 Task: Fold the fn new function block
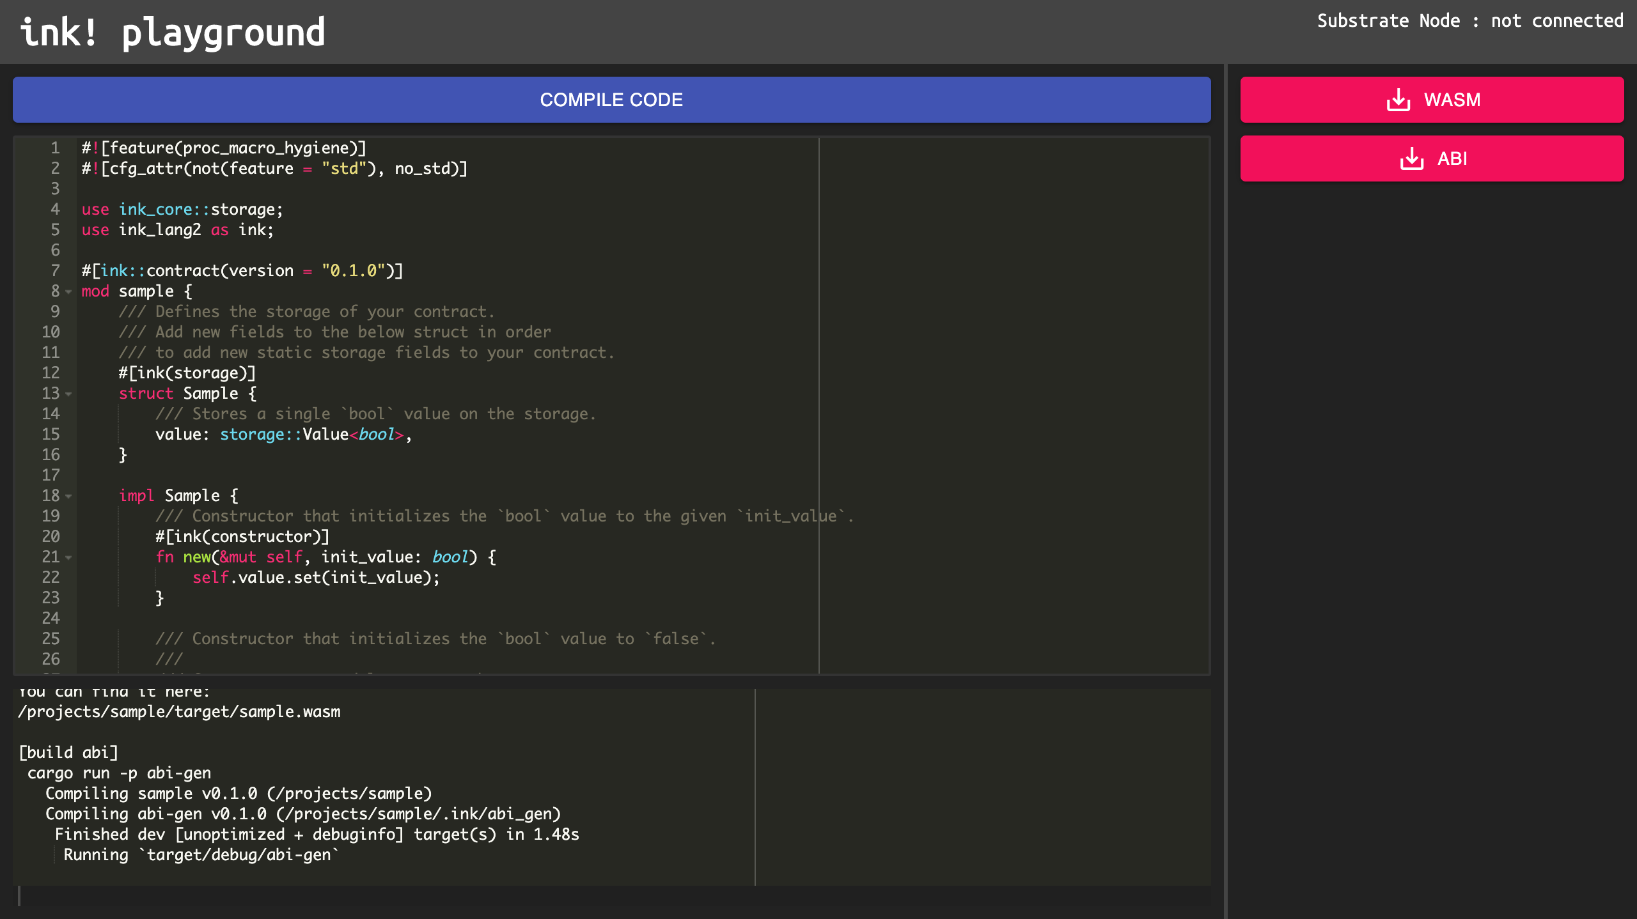(x=68, y=557)
